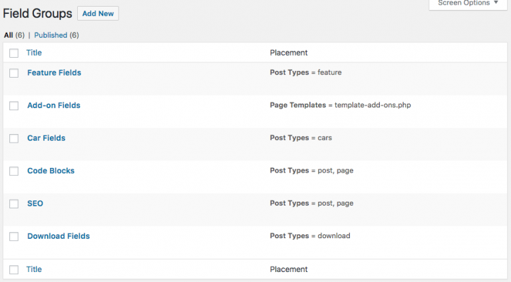Viewport: 511px width, 282px height.
Task: Open the Feature Fields field group
Action: (x=54, y=72)
